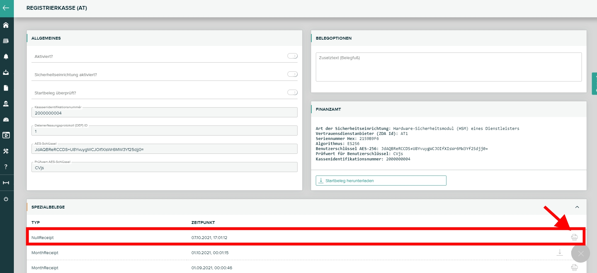Click the Seriennummer Hex line
The image size is (597, 273).
347,138
